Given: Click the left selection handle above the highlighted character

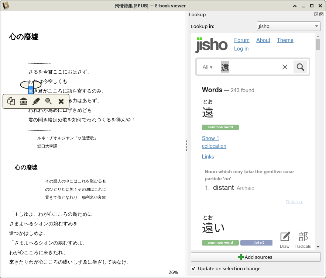Looking at the screenshot, I should [24, 84].
